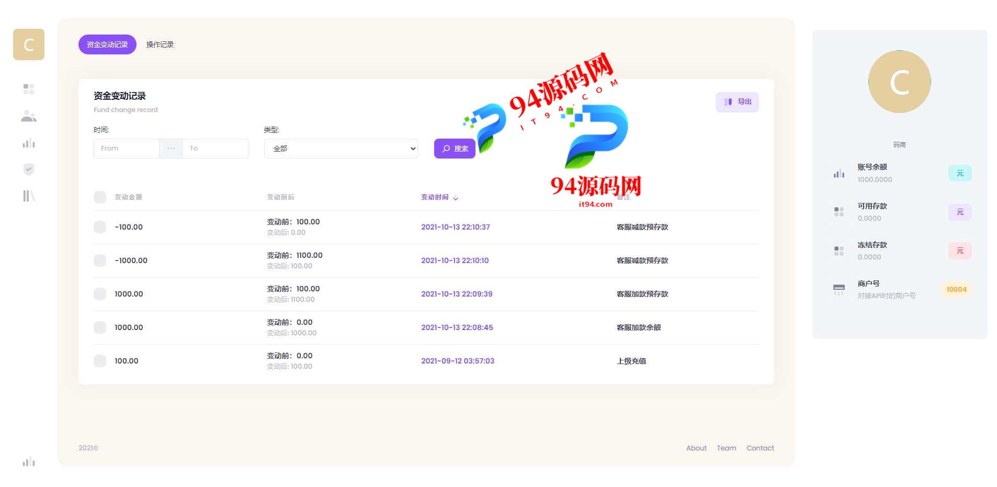Open the shield security icon in sidebar
This screenshot has width=997, height=487.
(29, 169)
